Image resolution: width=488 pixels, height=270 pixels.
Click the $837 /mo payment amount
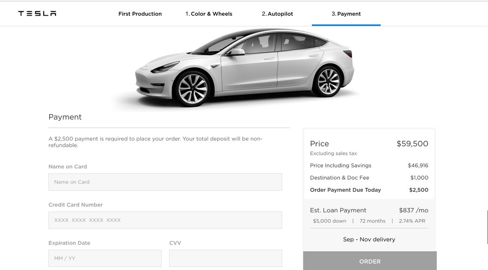coord(414,210)
